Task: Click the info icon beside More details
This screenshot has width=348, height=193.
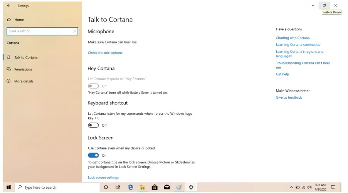Action: click(8, 81)
